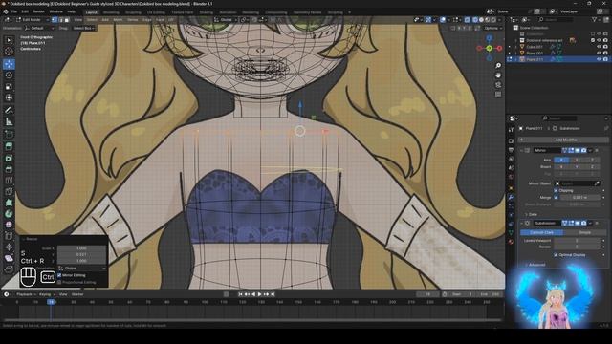Adjust Levels Viewport value field
The image size is (612, 344).
tap(577, 241)
